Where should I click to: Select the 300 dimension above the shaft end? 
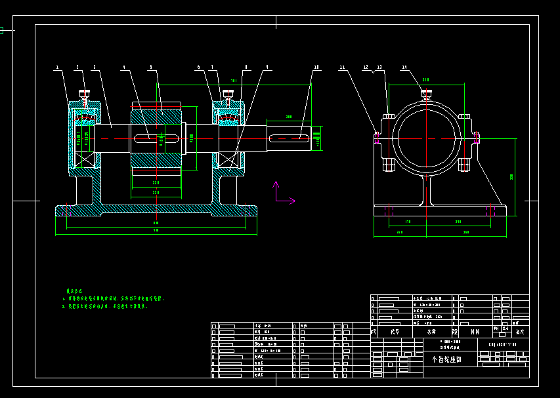tap(289, 117)
